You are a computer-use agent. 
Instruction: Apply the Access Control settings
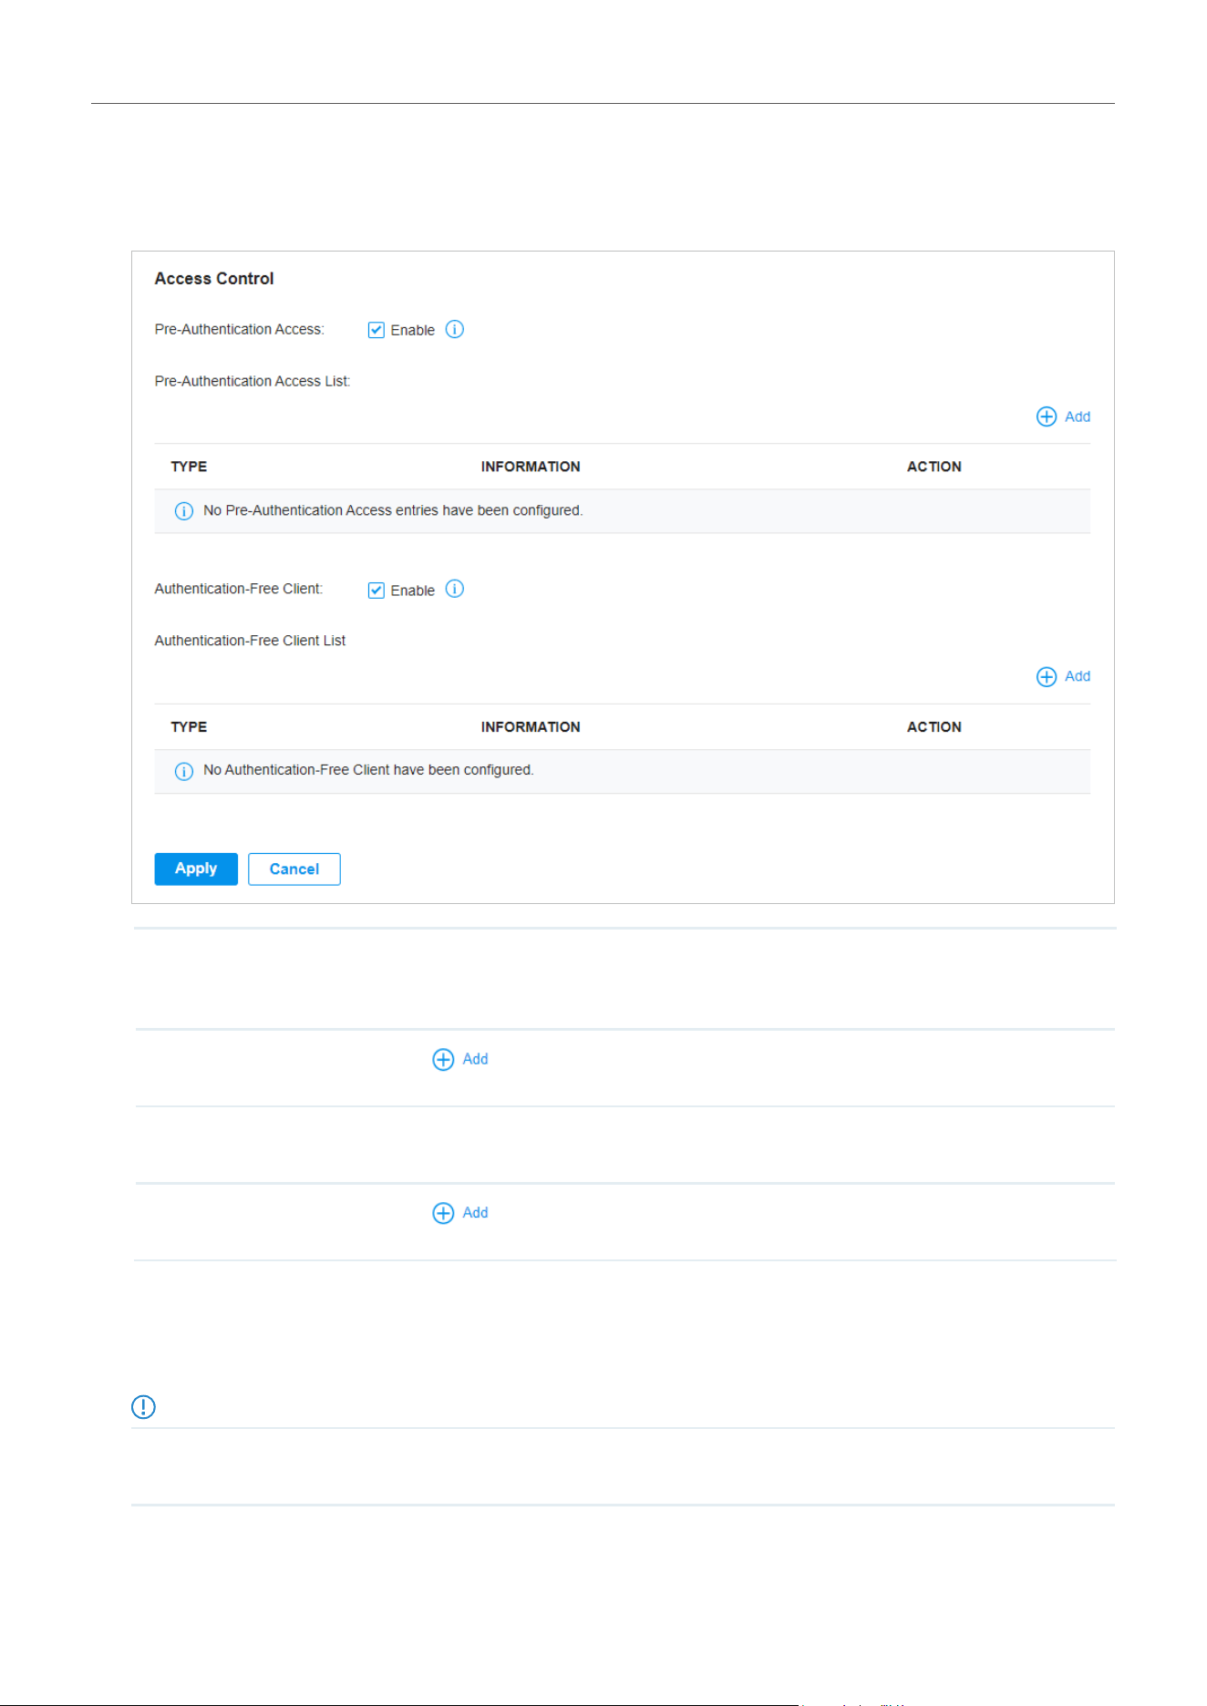(x=196, y=868)
